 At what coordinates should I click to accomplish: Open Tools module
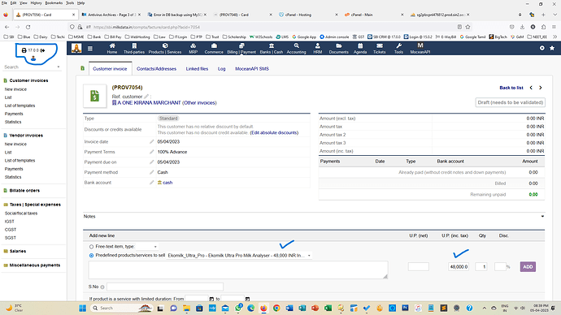point(398,48)
